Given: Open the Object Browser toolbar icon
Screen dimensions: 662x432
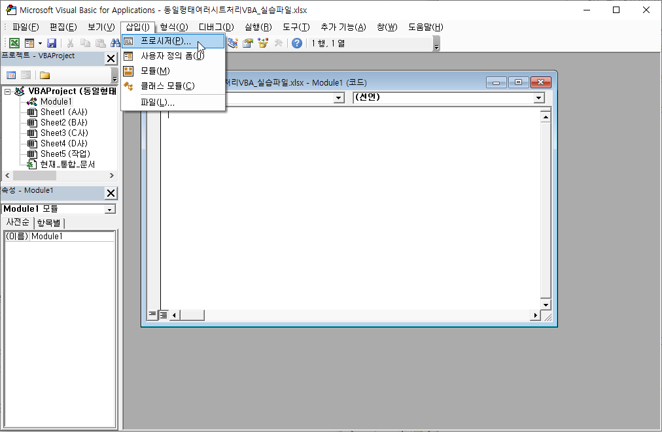Looking at the screenshot, I should coord(263,43).
